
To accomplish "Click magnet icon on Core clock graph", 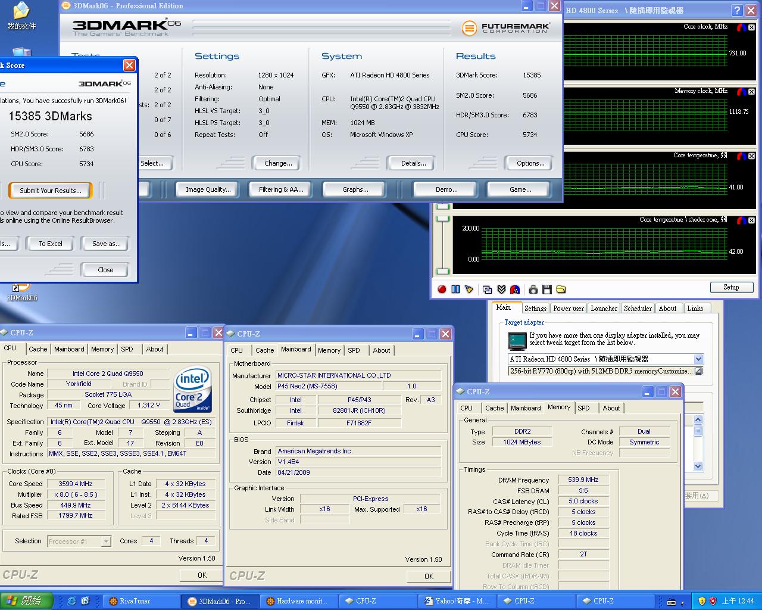I will click(741, 27).
